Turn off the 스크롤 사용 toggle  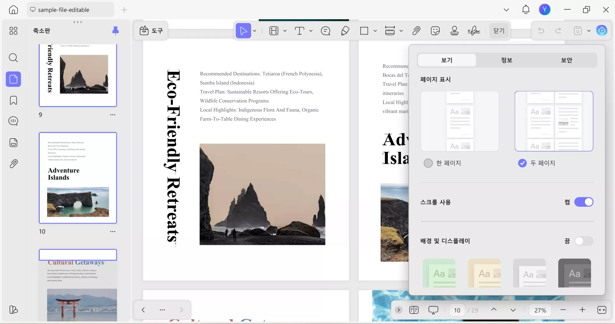point(584,202)
